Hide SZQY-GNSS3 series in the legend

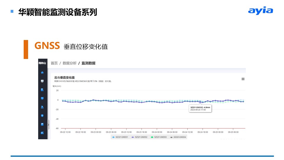click(159, 137)
